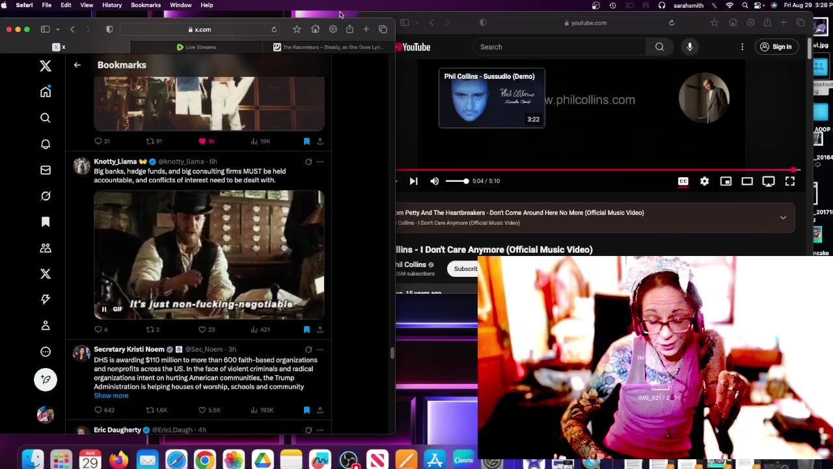Pause the GIF in Knotty_Llama post

[104, 309]
